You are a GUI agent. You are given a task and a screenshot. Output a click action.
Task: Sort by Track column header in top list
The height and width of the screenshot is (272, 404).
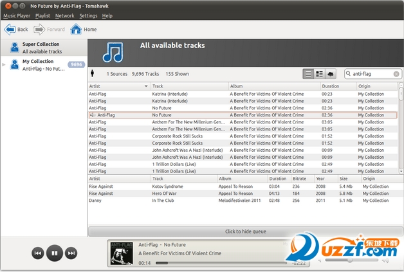pos(189,86)
